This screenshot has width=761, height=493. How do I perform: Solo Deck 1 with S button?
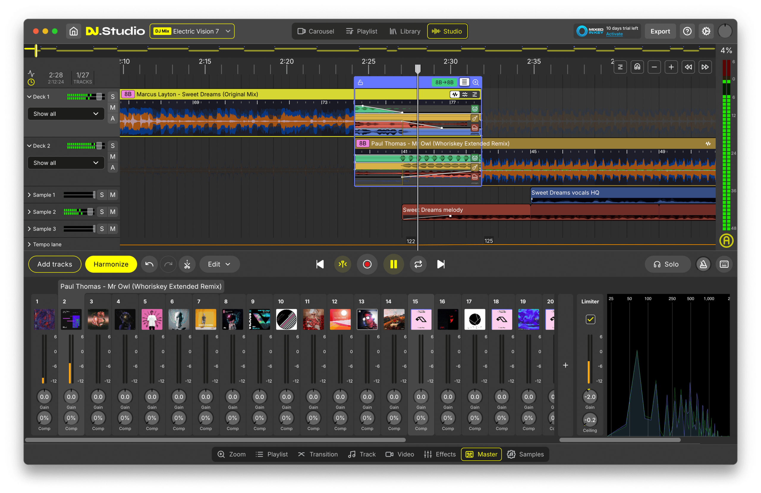[113, 97]
